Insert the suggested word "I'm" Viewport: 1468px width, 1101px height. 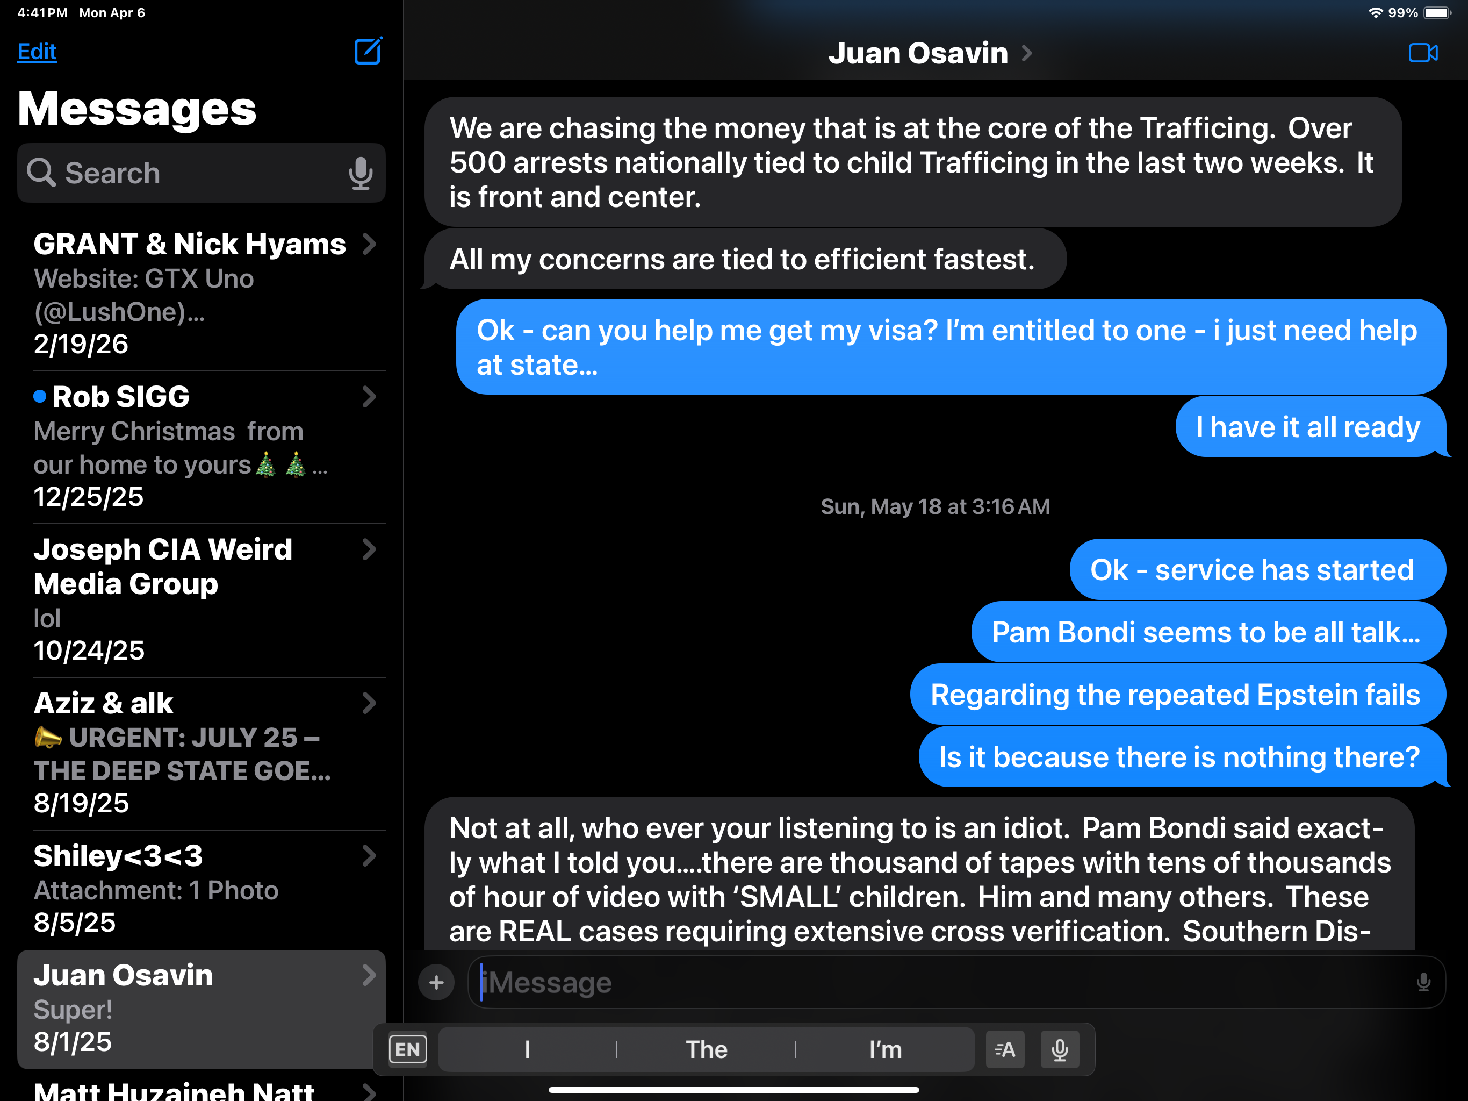click(886, 1050)
